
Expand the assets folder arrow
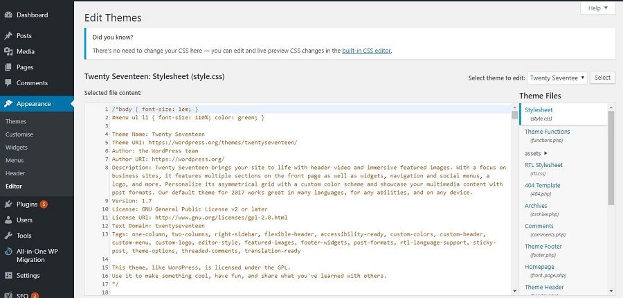point(545,152)
